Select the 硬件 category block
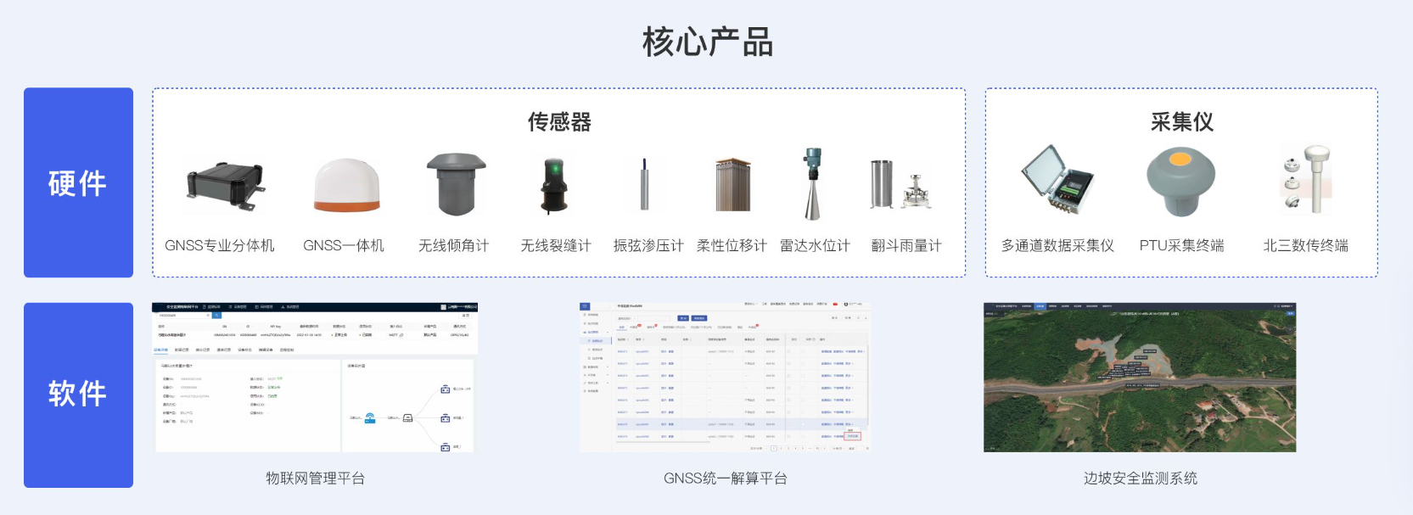This screenshot has width=1413, height=515. tap(78, 182)
